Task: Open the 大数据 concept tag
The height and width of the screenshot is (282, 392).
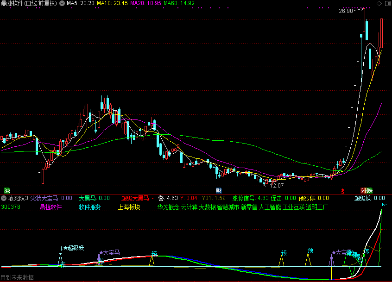Action: 207,207
